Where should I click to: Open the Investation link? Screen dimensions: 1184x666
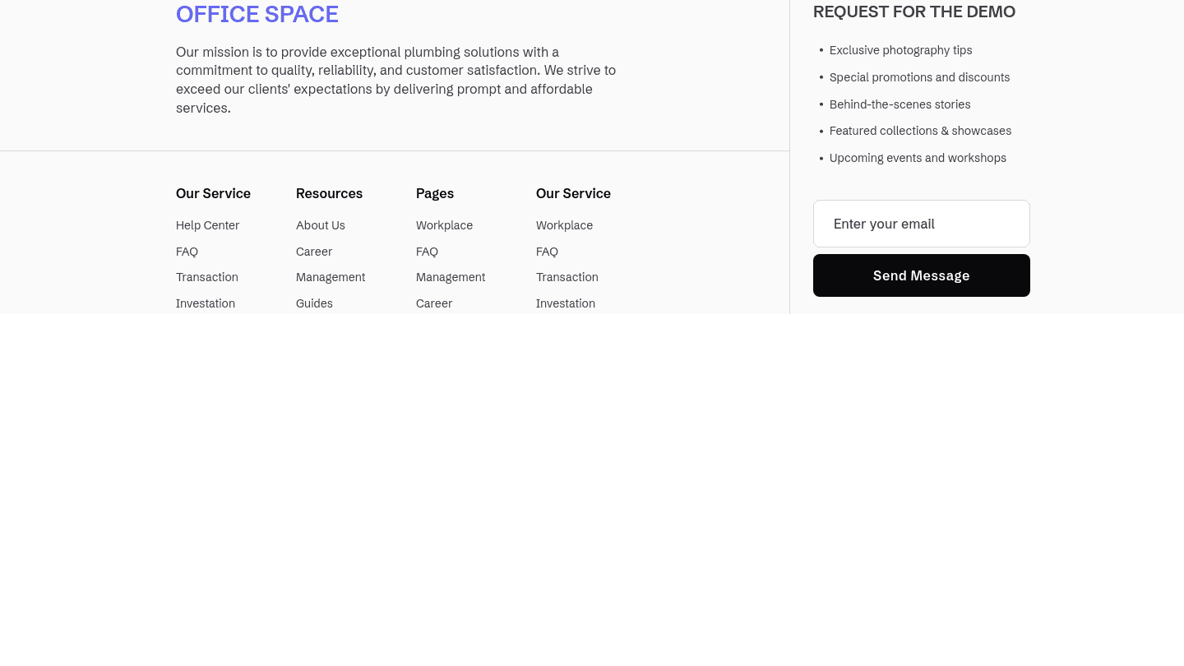[206, 303]
